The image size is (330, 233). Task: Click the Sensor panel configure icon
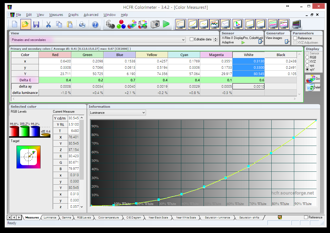pyautogui.click(x=260, y=42)
